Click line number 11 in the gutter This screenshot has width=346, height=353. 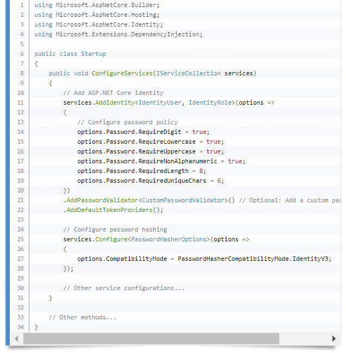pos(20,102)
